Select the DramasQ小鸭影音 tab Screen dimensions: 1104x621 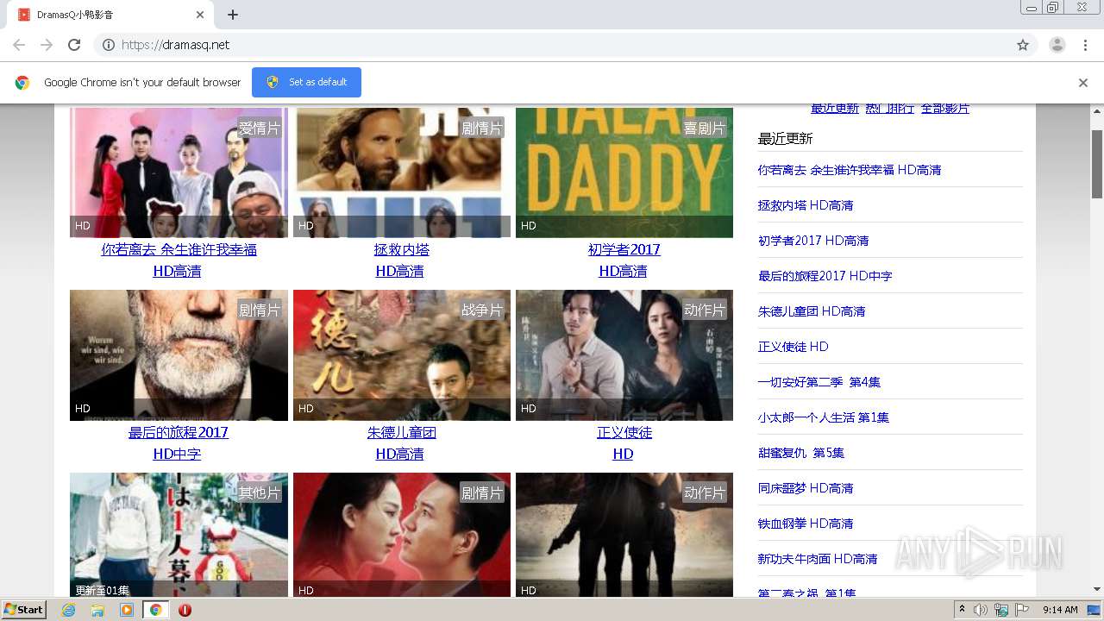tap(110, 15)
